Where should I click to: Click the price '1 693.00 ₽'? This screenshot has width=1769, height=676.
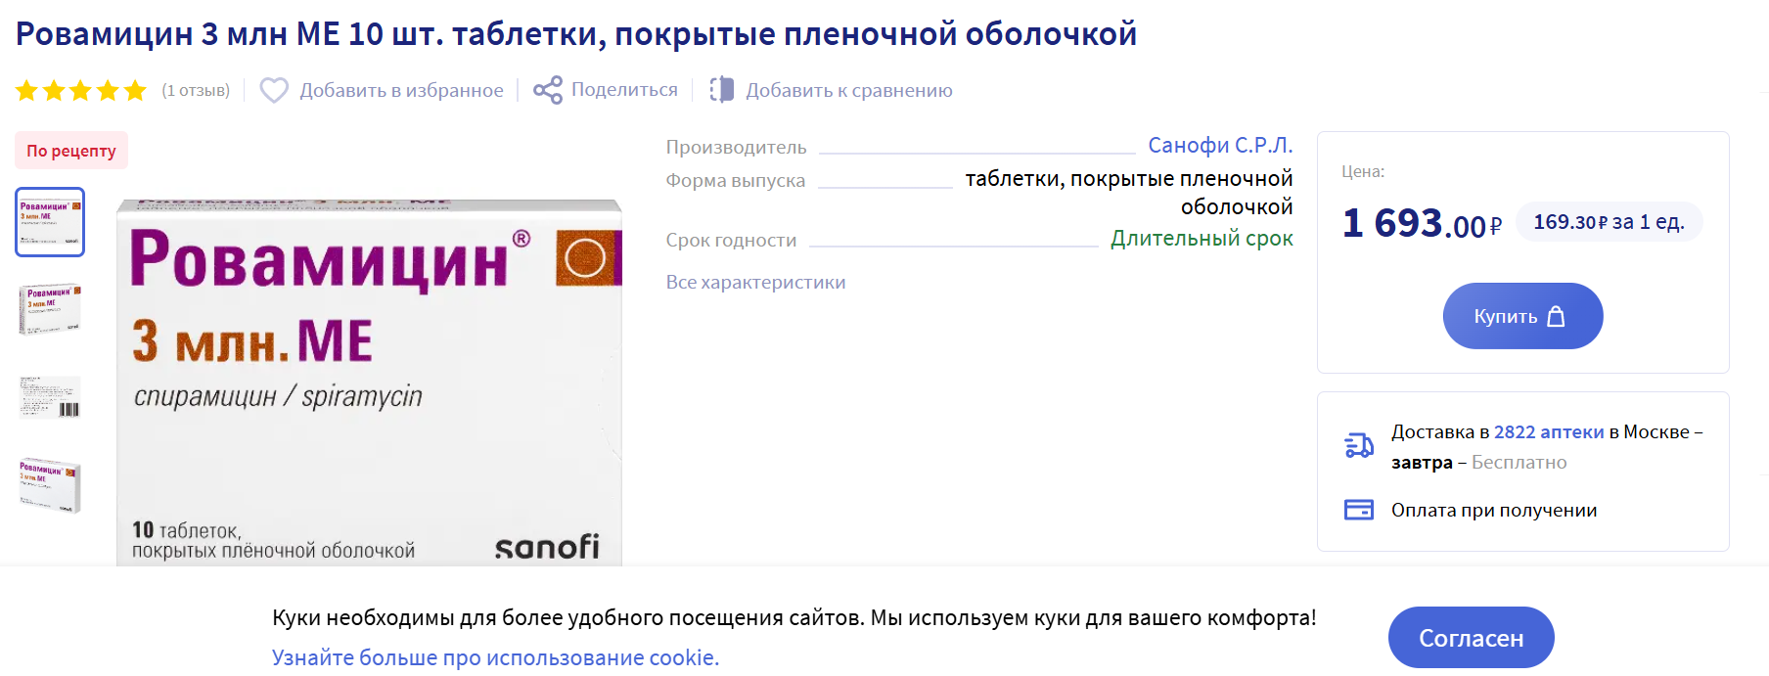tap(1422, 223)
